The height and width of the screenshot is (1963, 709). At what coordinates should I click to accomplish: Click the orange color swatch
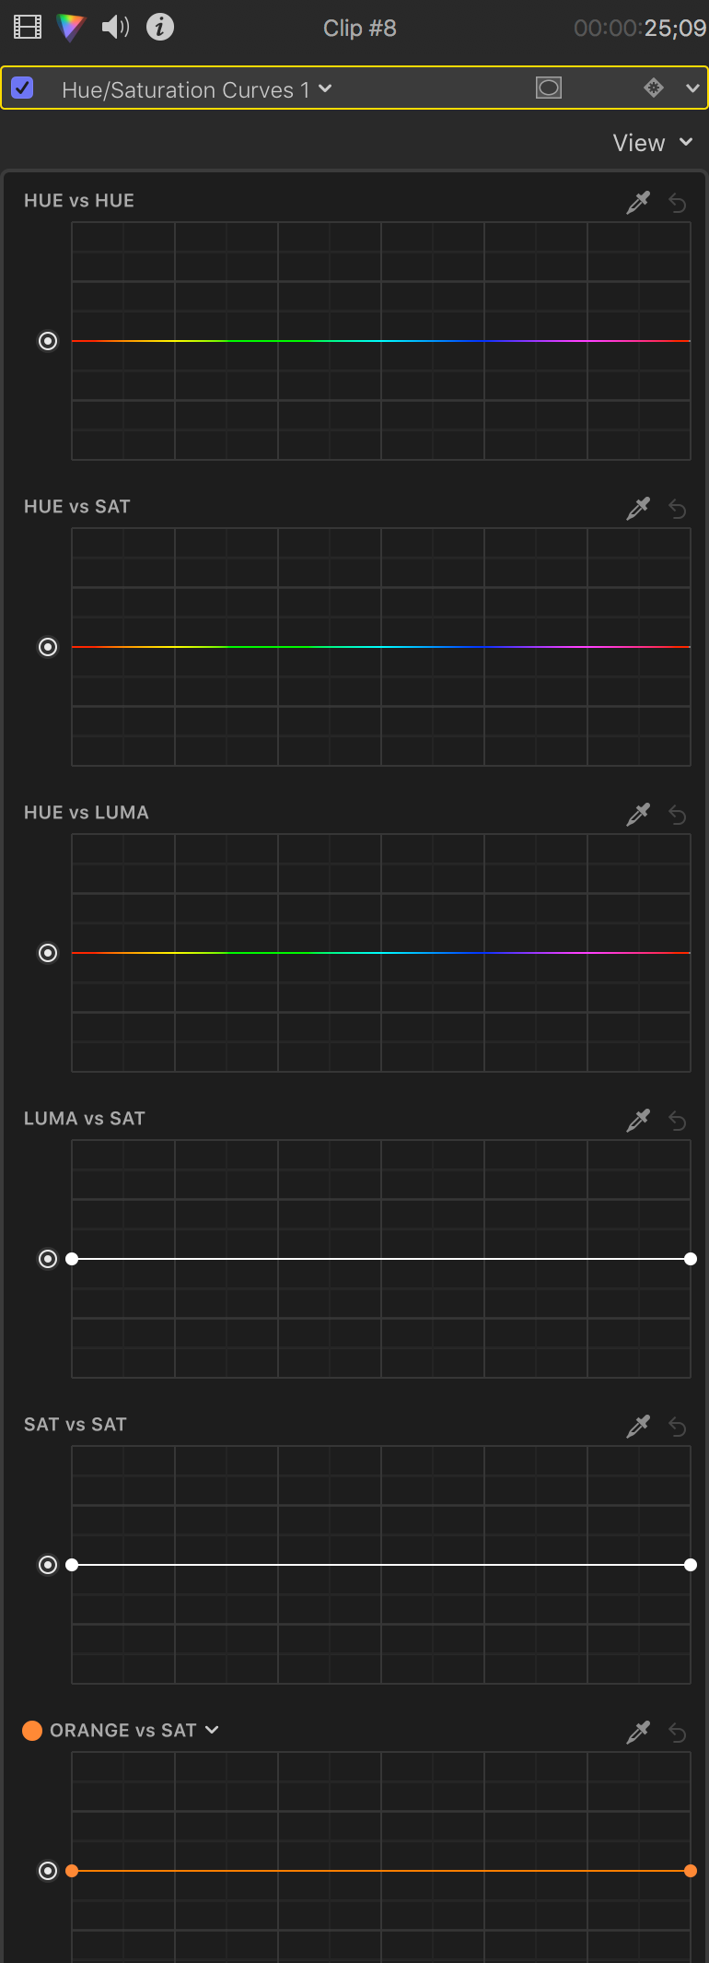pyautogui.click(x=32, y=1730)
